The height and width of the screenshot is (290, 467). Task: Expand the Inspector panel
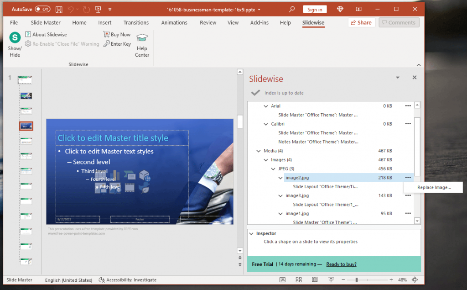[x=251, y=233]
